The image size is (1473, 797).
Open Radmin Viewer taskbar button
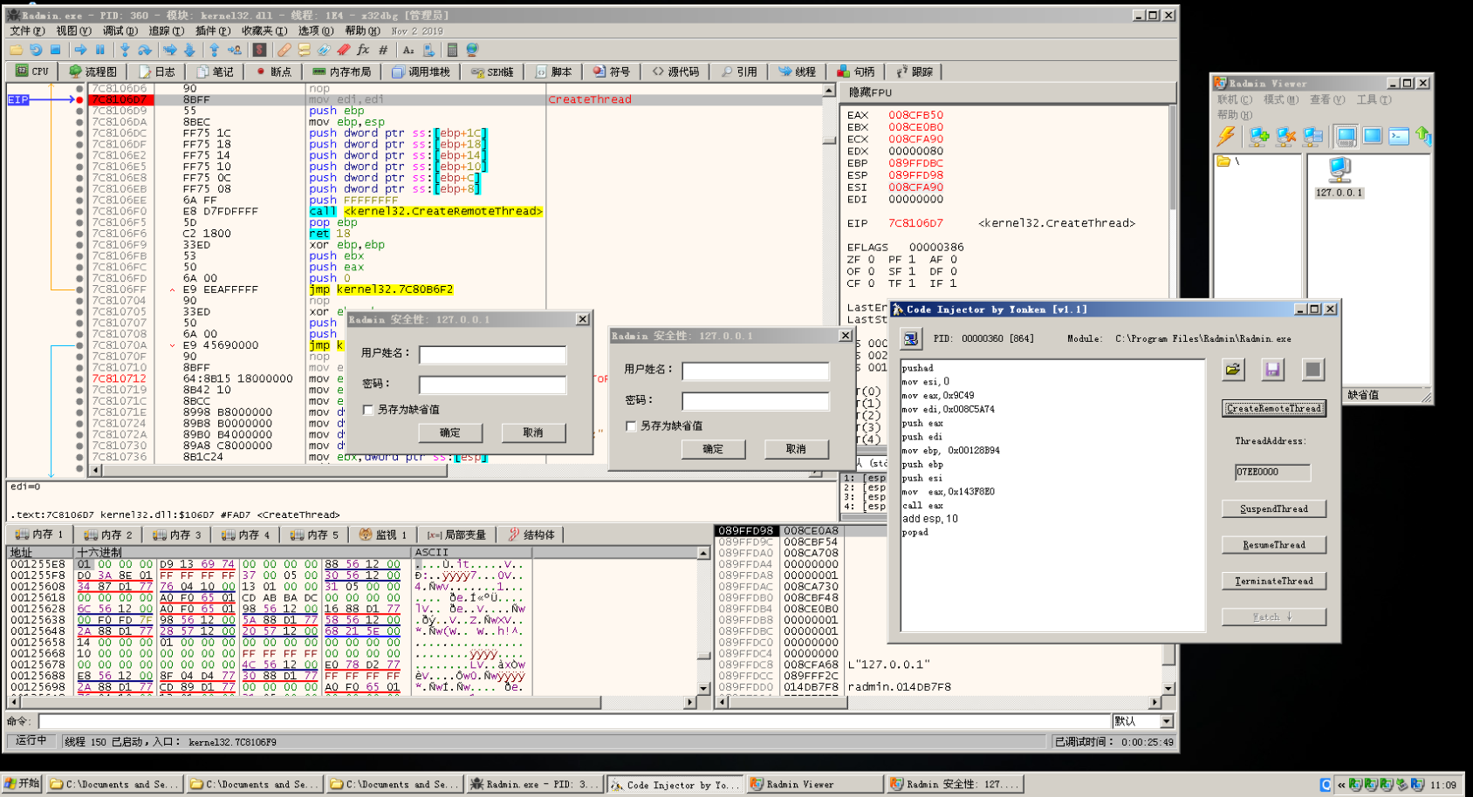point(814,785)
